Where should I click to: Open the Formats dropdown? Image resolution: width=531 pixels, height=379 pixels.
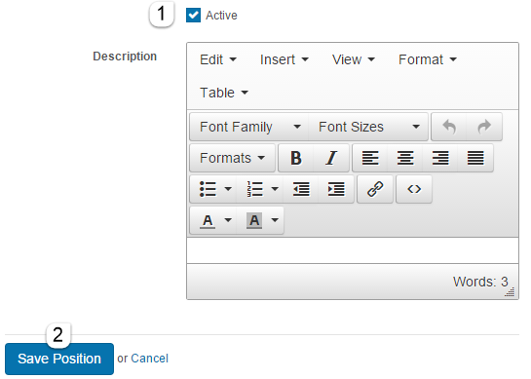pyautogui.click(x=232, y=158)
